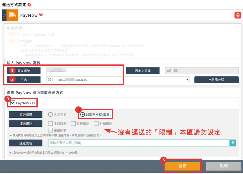Click the 選擇 PayNow 國內超商運送方式 heading

coord(35,93)
